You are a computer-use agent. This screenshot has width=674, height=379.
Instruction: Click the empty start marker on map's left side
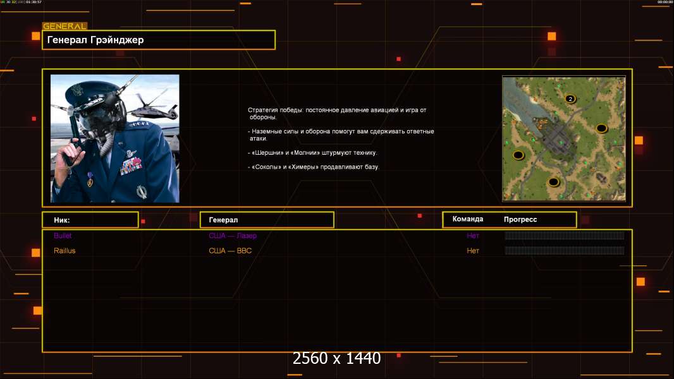click(x=518, y=155)
